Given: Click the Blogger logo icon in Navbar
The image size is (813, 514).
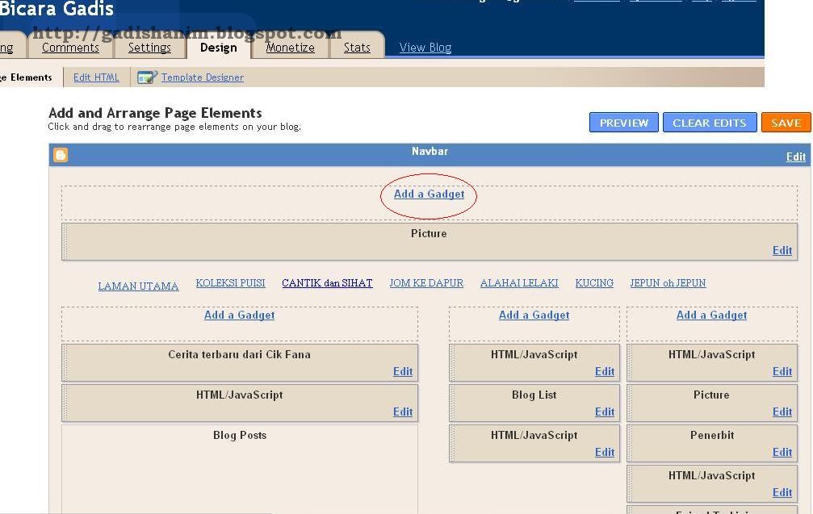Looking at the screenshot, I should coord(61,155).
